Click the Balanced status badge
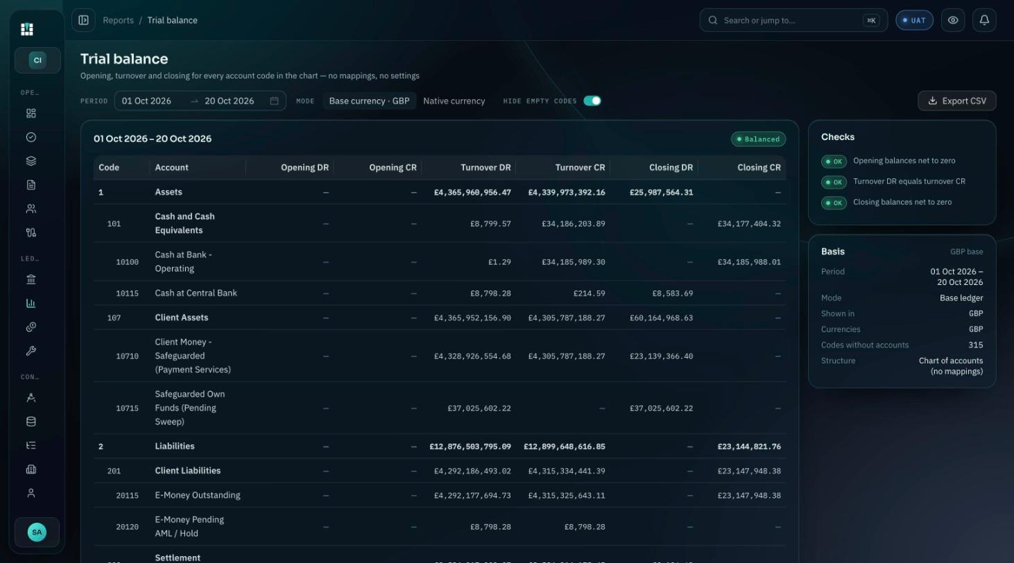 758,139
